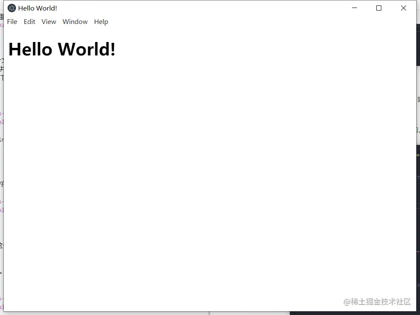Viewport: 420px width, 315px height.
Task: Minimize the Hello World window
Action: (x=354, y=8)
